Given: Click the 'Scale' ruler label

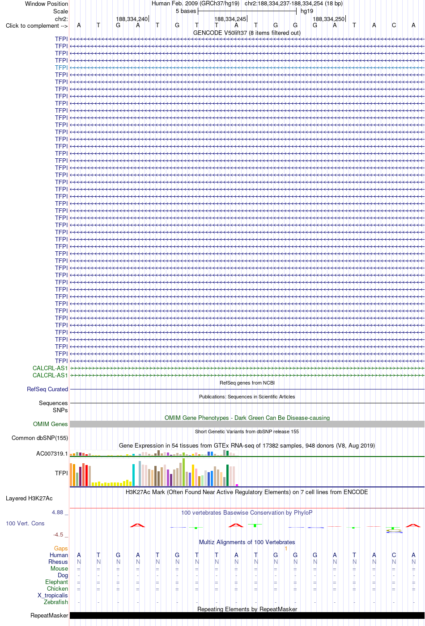Looking at the screenshot, I should pos(60,11).
